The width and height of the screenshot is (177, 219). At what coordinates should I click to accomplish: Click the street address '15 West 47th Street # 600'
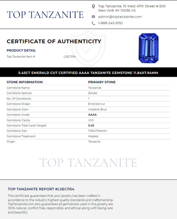144,6
